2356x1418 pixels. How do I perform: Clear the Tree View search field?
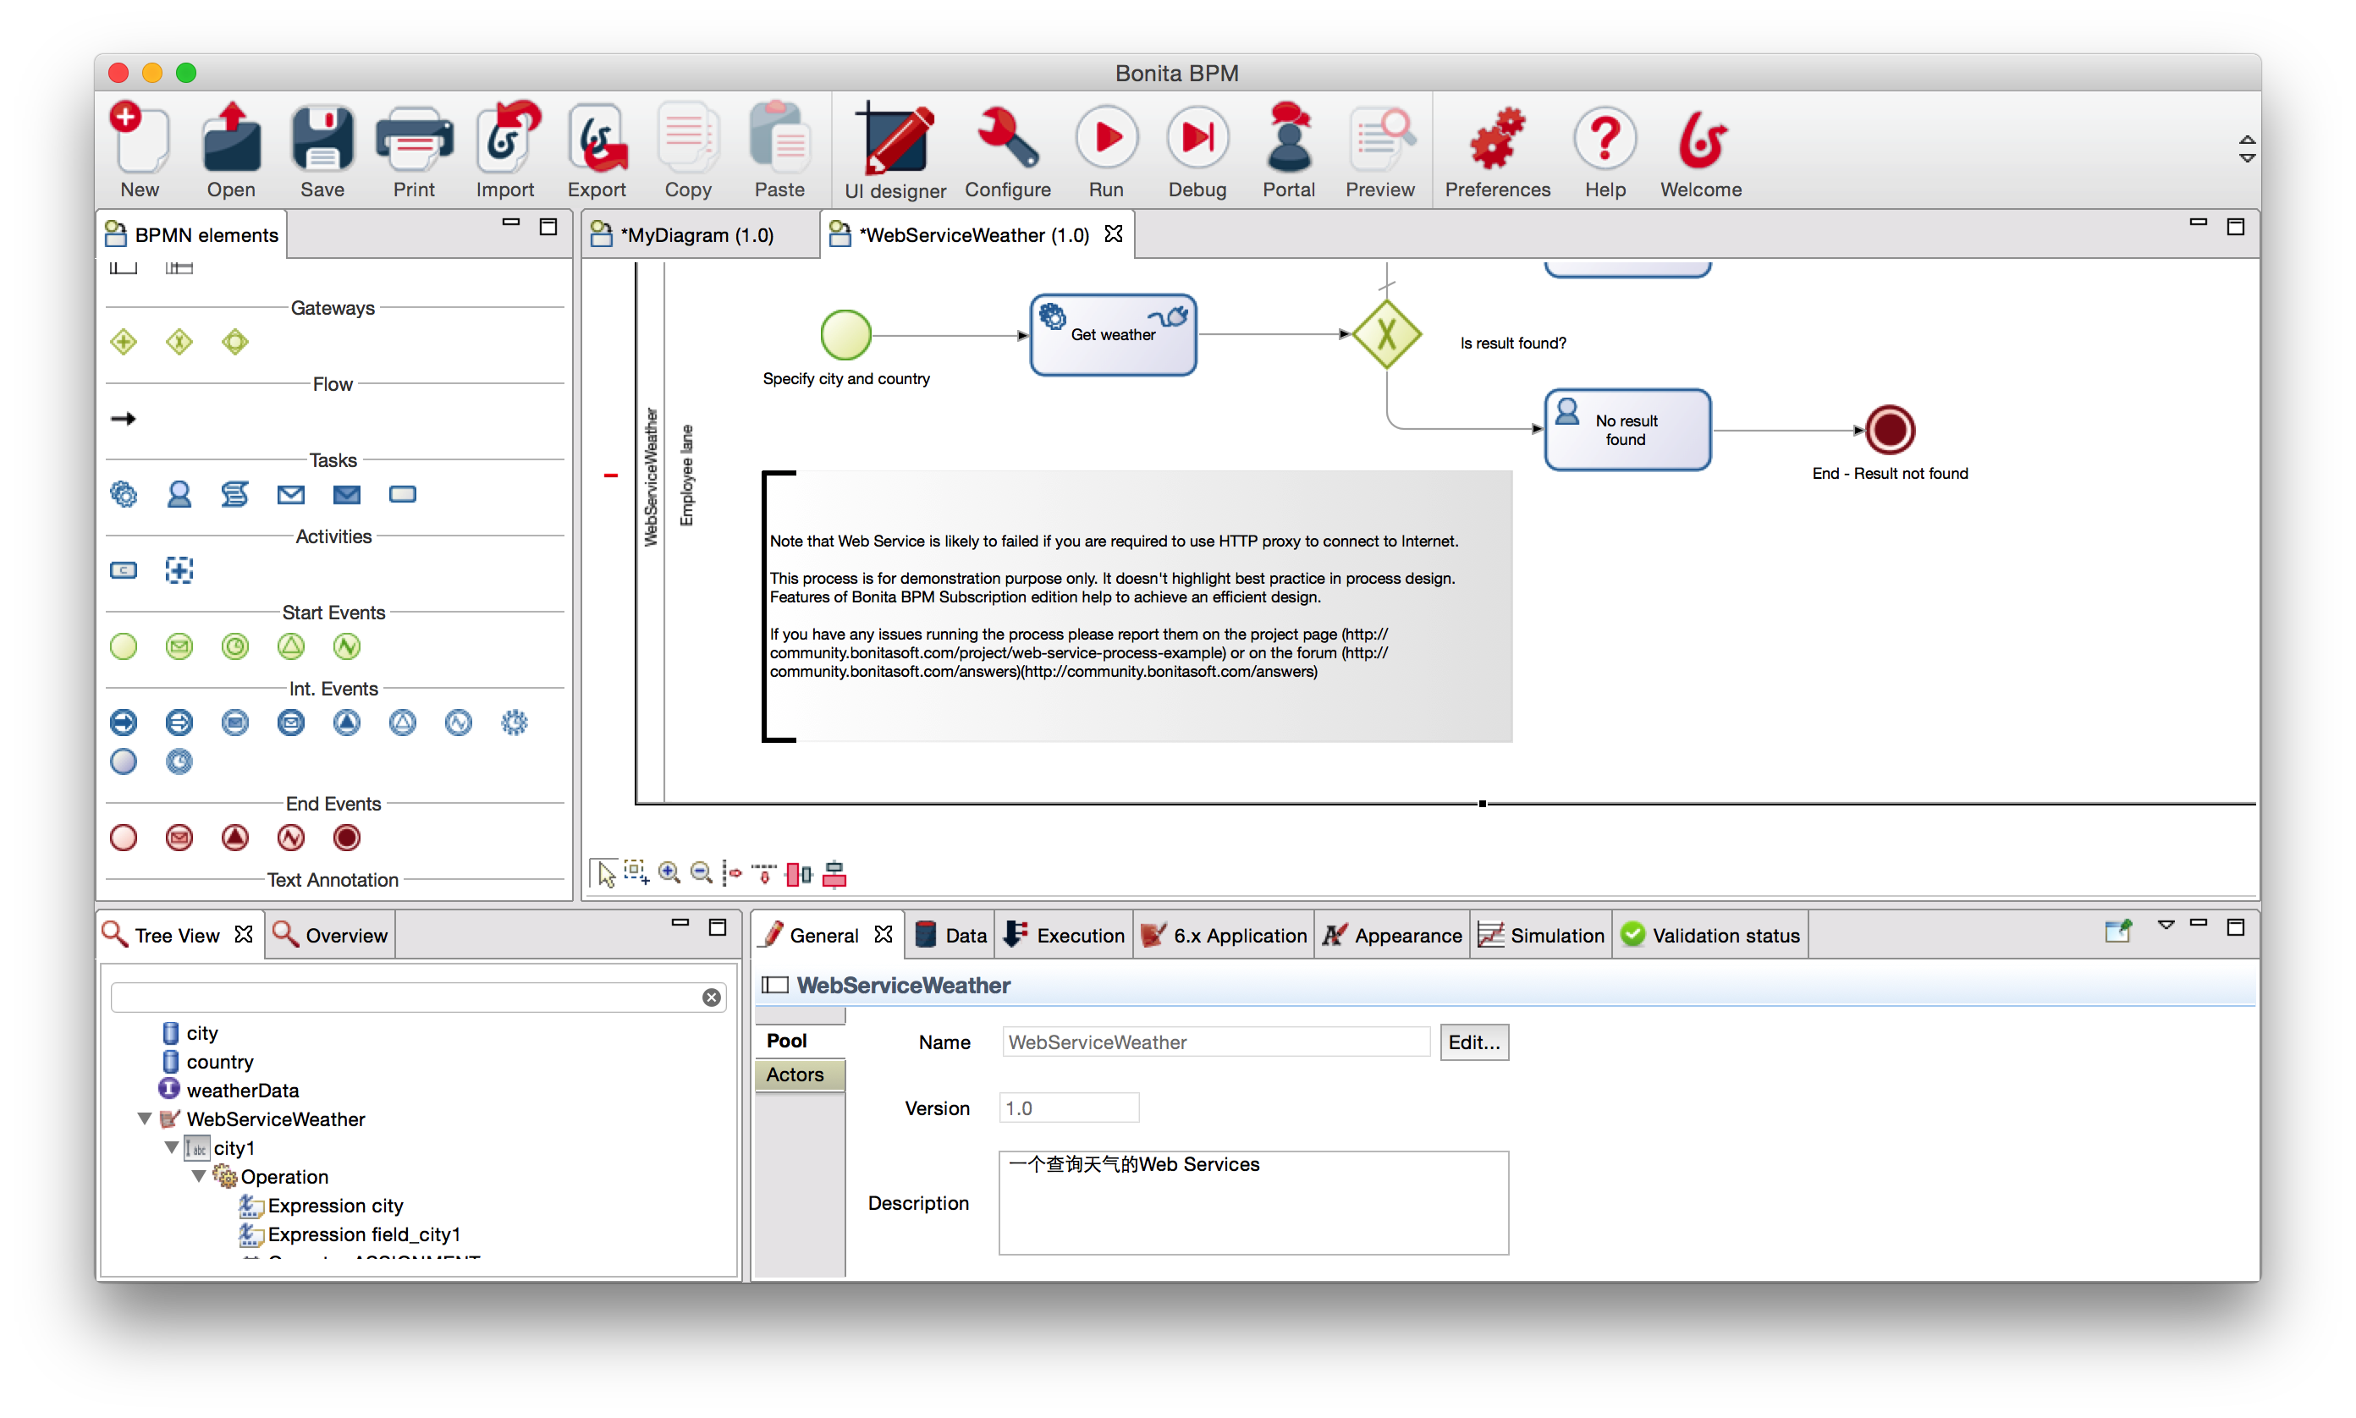(x=711, y=998)
